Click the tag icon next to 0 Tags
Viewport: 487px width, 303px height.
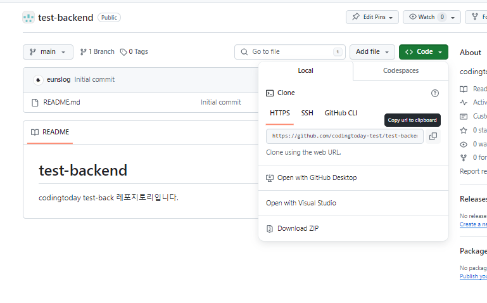(x=123, y=52)
